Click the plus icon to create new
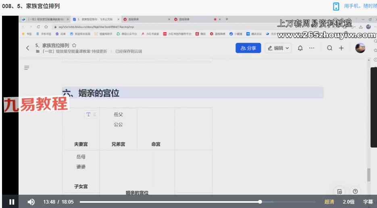This screenshot has height=208, width=377. [x=341, y=48]
